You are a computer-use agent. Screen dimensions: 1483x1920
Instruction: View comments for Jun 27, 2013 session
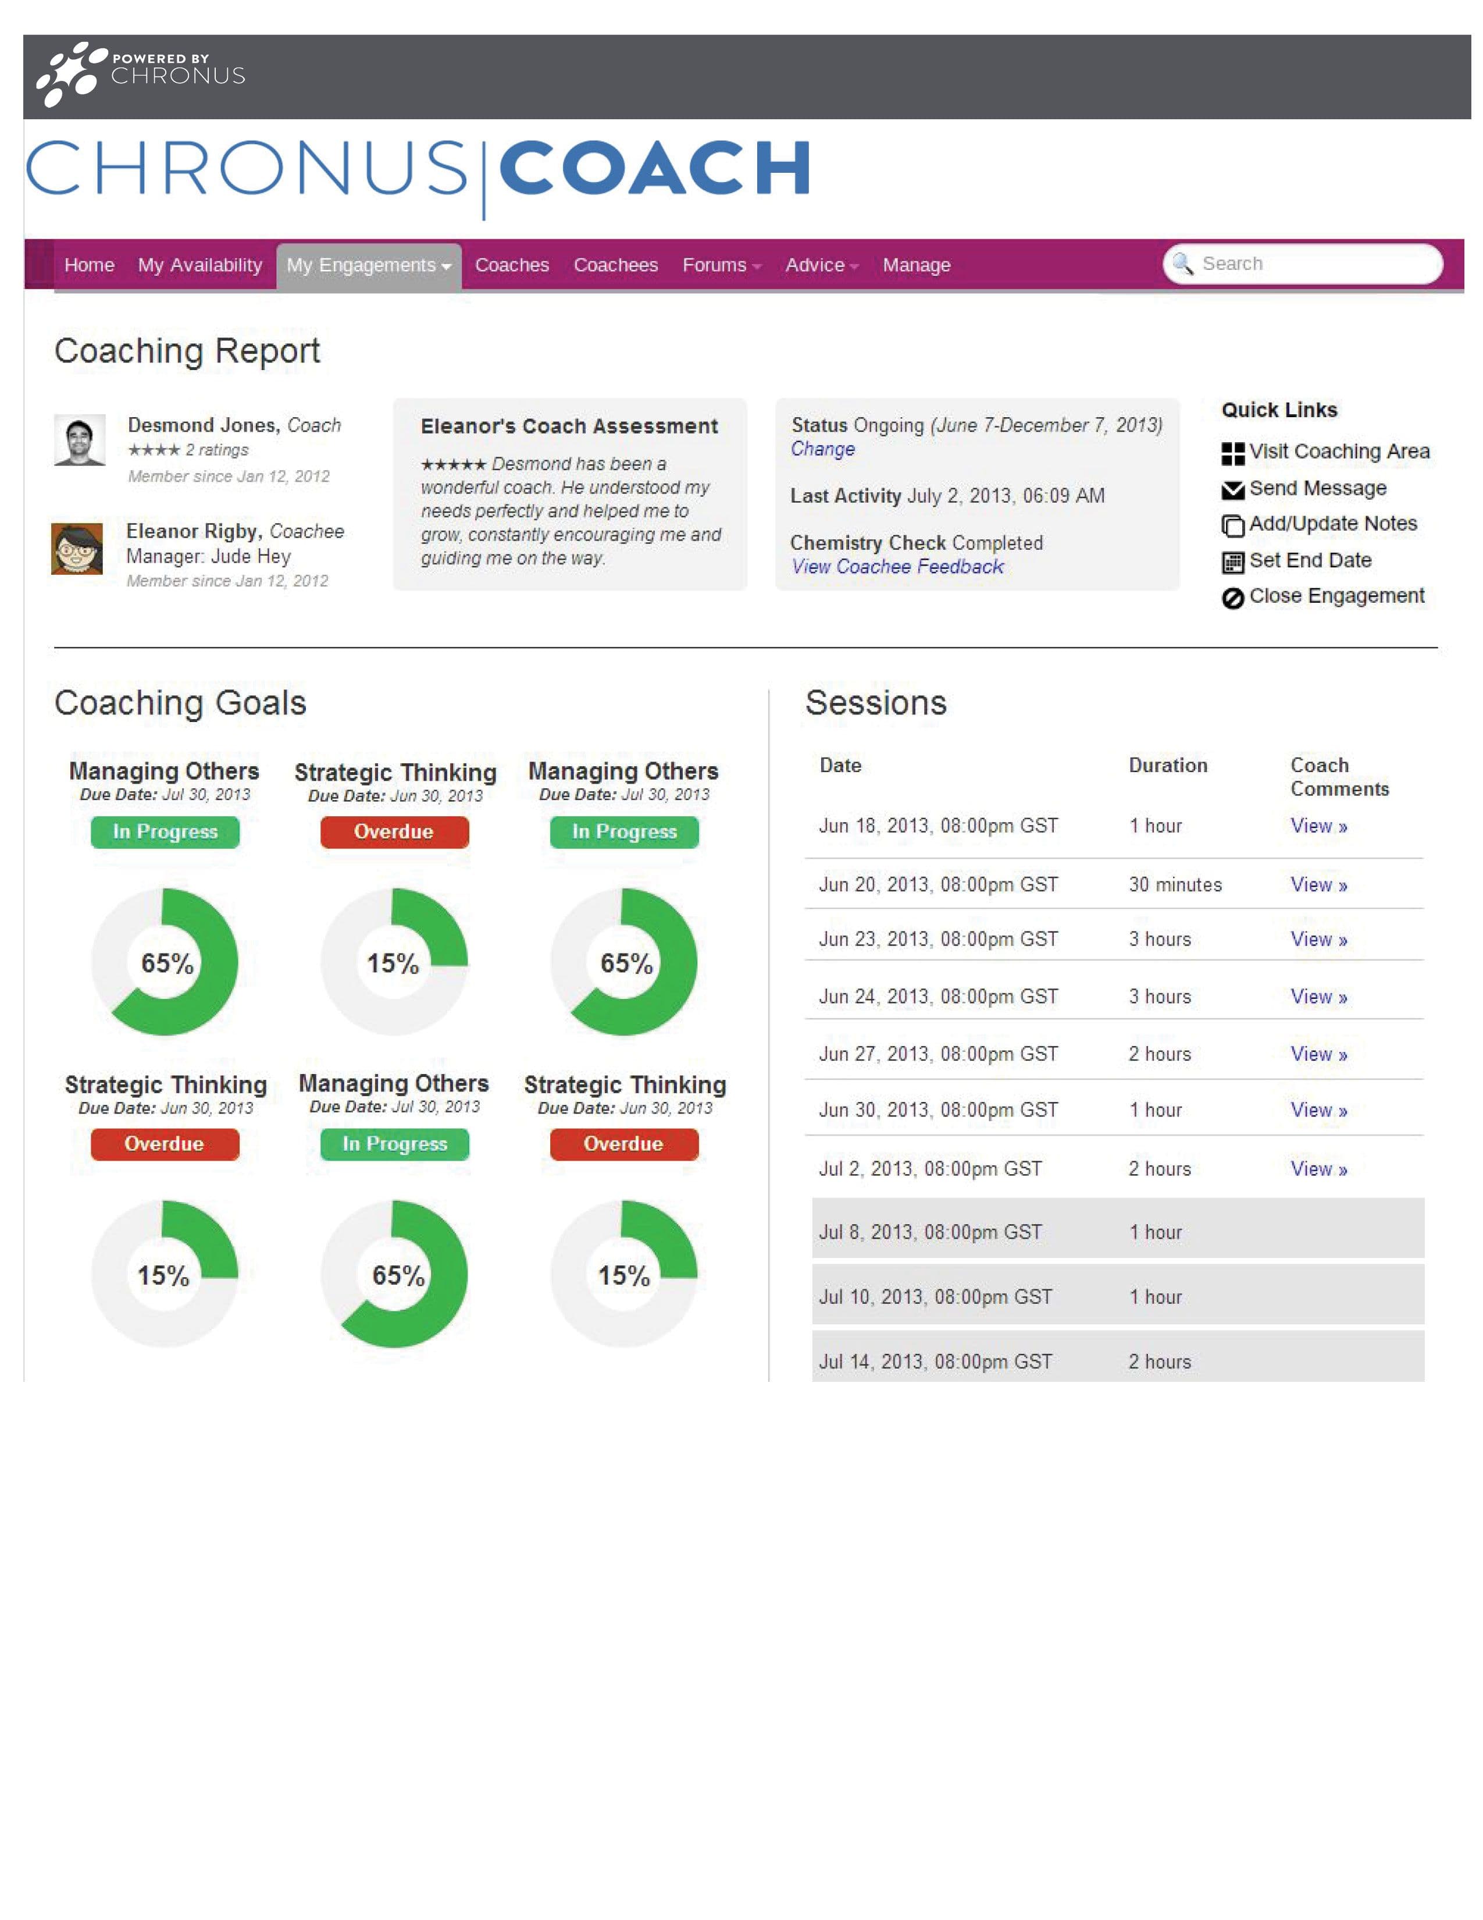tap(1318, 1053)
